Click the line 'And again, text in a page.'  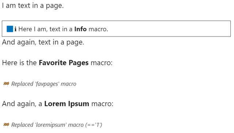[x=43, y=42]
